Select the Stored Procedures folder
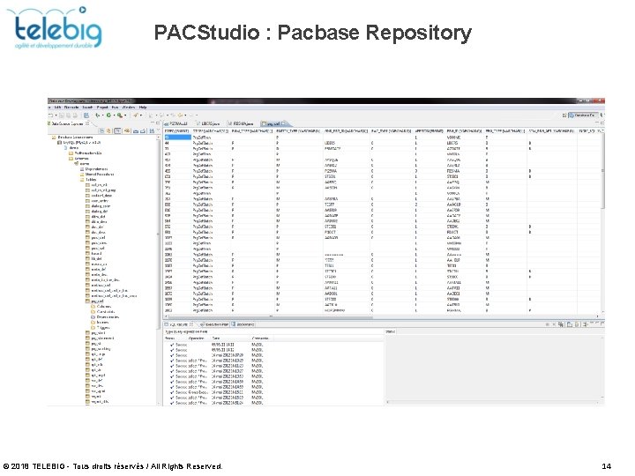Image resolution: width=635 pixels, height=476 pixels. (96, 174)
